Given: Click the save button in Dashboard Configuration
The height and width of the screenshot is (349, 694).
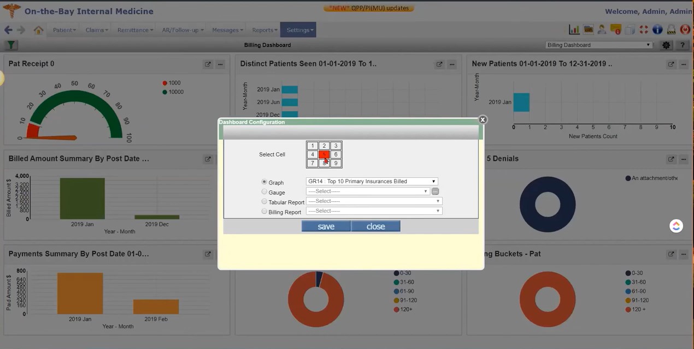Looking at the screenshot, I should (x=326, y=226).
